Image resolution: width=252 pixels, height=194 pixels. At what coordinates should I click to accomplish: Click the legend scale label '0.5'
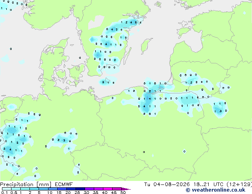pyautogui.click(x=14, y=192)
